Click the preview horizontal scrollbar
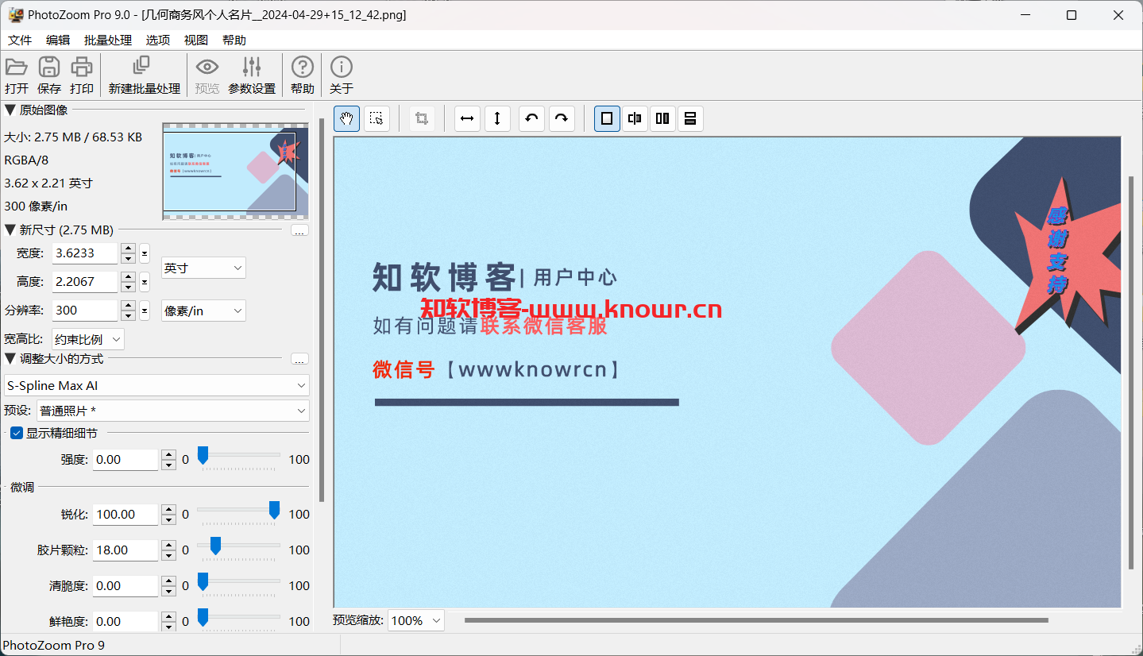Screen dimensions: 1143x656 tap(756, 620)
